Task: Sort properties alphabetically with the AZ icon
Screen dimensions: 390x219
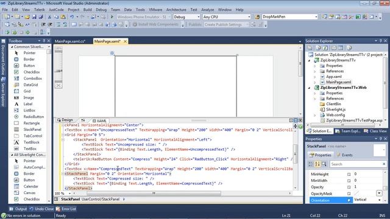Action: click(317, 164)
